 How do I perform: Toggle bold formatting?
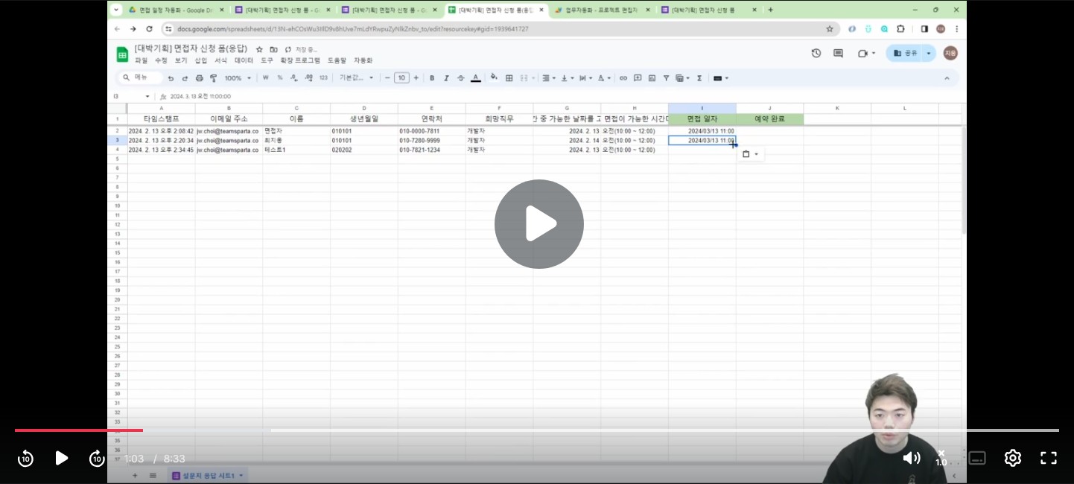tap(432, 78)
